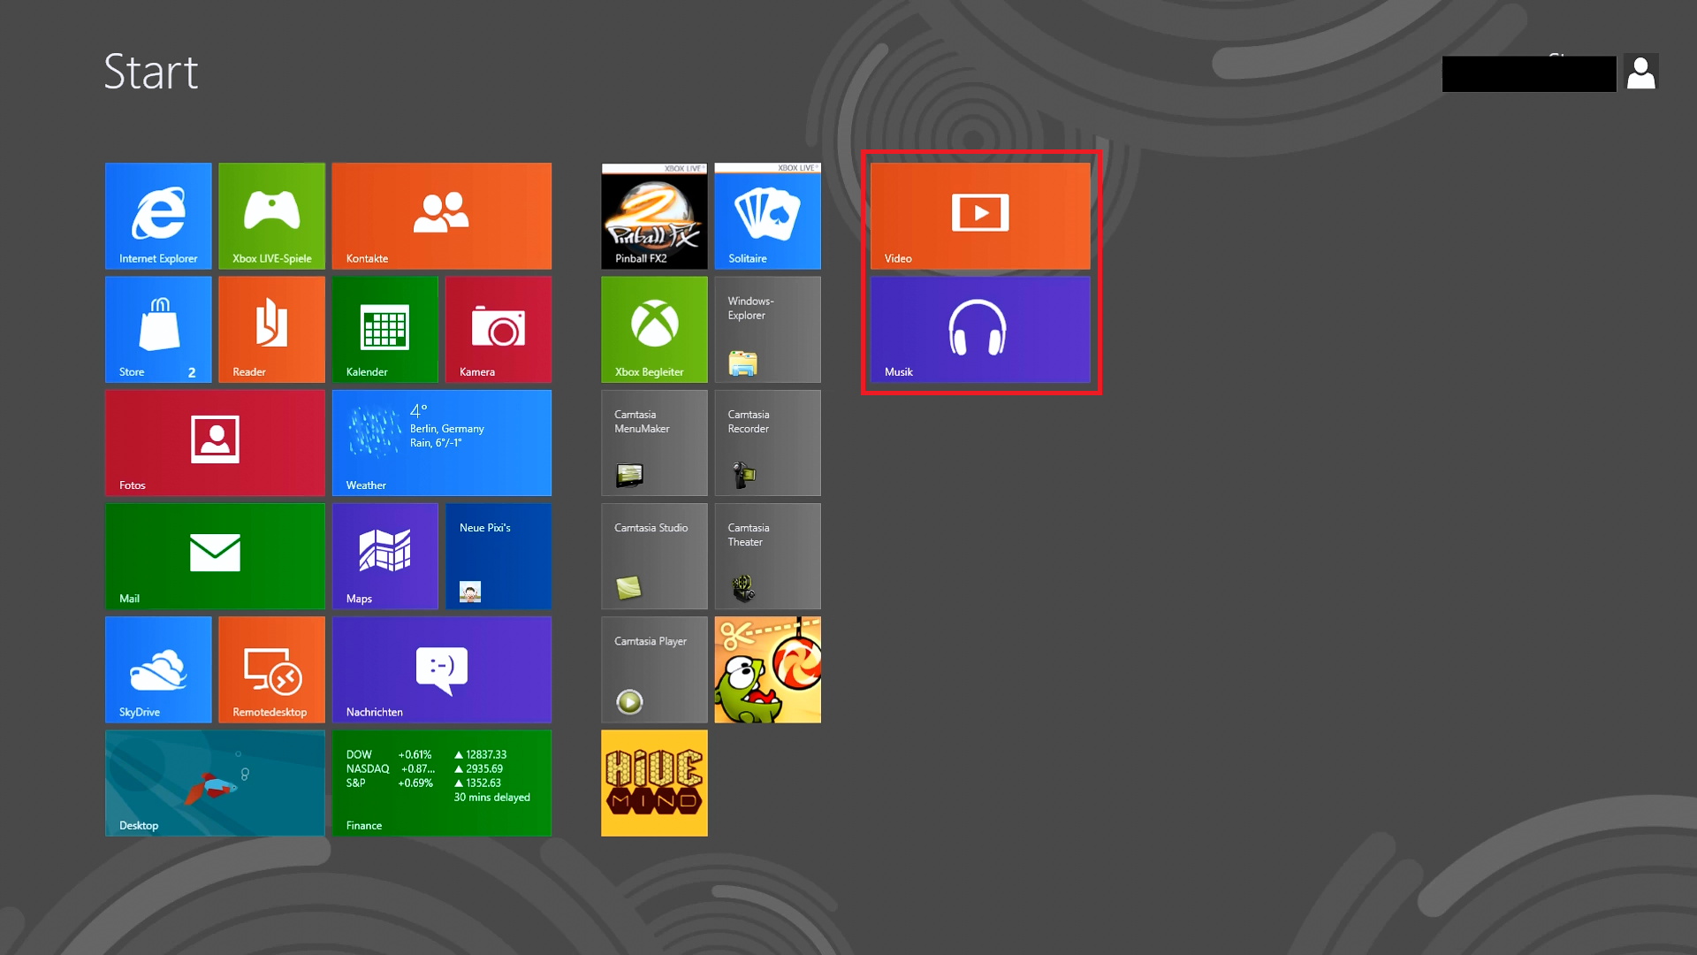The height and width of the screenshot is (955, 1697).
Task: Open the Nachrichten messaging tile
Action: point(442,669)
